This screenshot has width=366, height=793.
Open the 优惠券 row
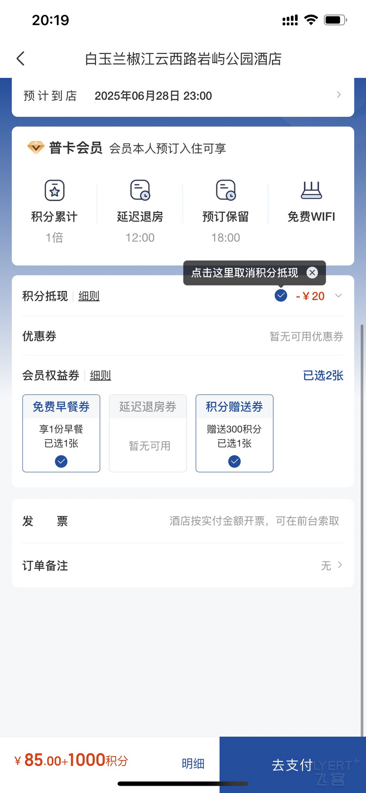(x=183, y=336)
